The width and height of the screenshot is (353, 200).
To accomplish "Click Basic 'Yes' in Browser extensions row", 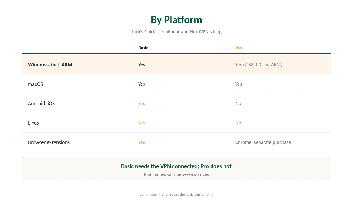I will coord(141,142).
